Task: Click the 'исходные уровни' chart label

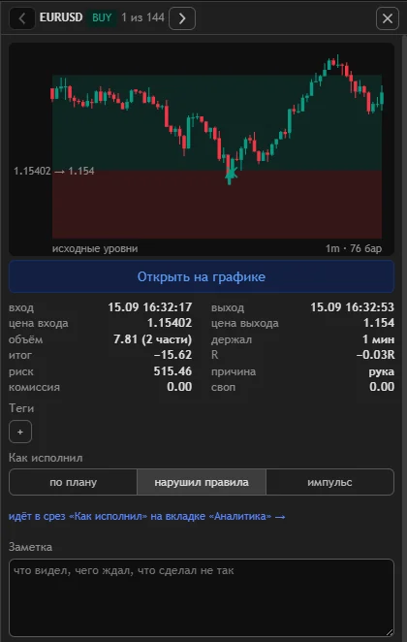Action: [x=95, y=248]
